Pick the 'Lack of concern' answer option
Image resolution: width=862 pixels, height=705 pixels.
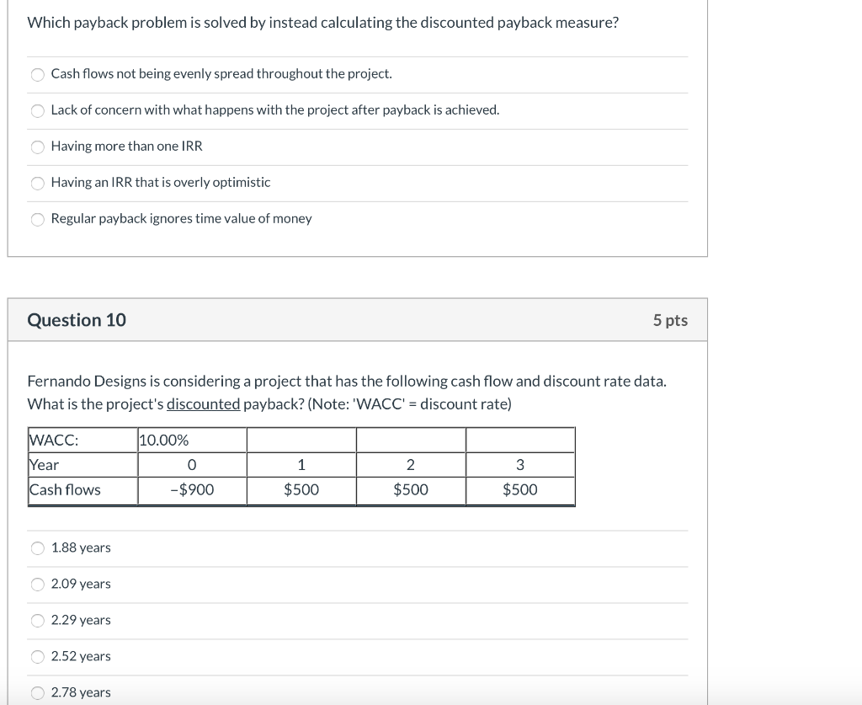point(37,110)
